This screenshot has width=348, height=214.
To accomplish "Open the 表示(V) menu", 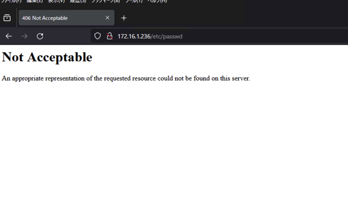I will point(56,1).
